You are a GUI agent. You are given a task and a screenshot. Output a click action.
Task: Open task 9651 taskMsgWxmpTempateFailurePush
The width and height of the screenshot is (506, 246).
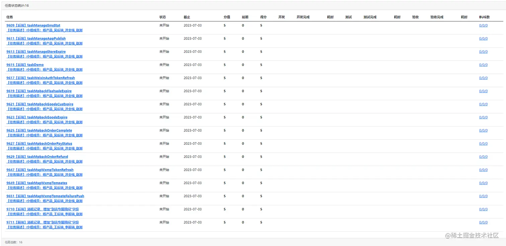tap(45, 196)
